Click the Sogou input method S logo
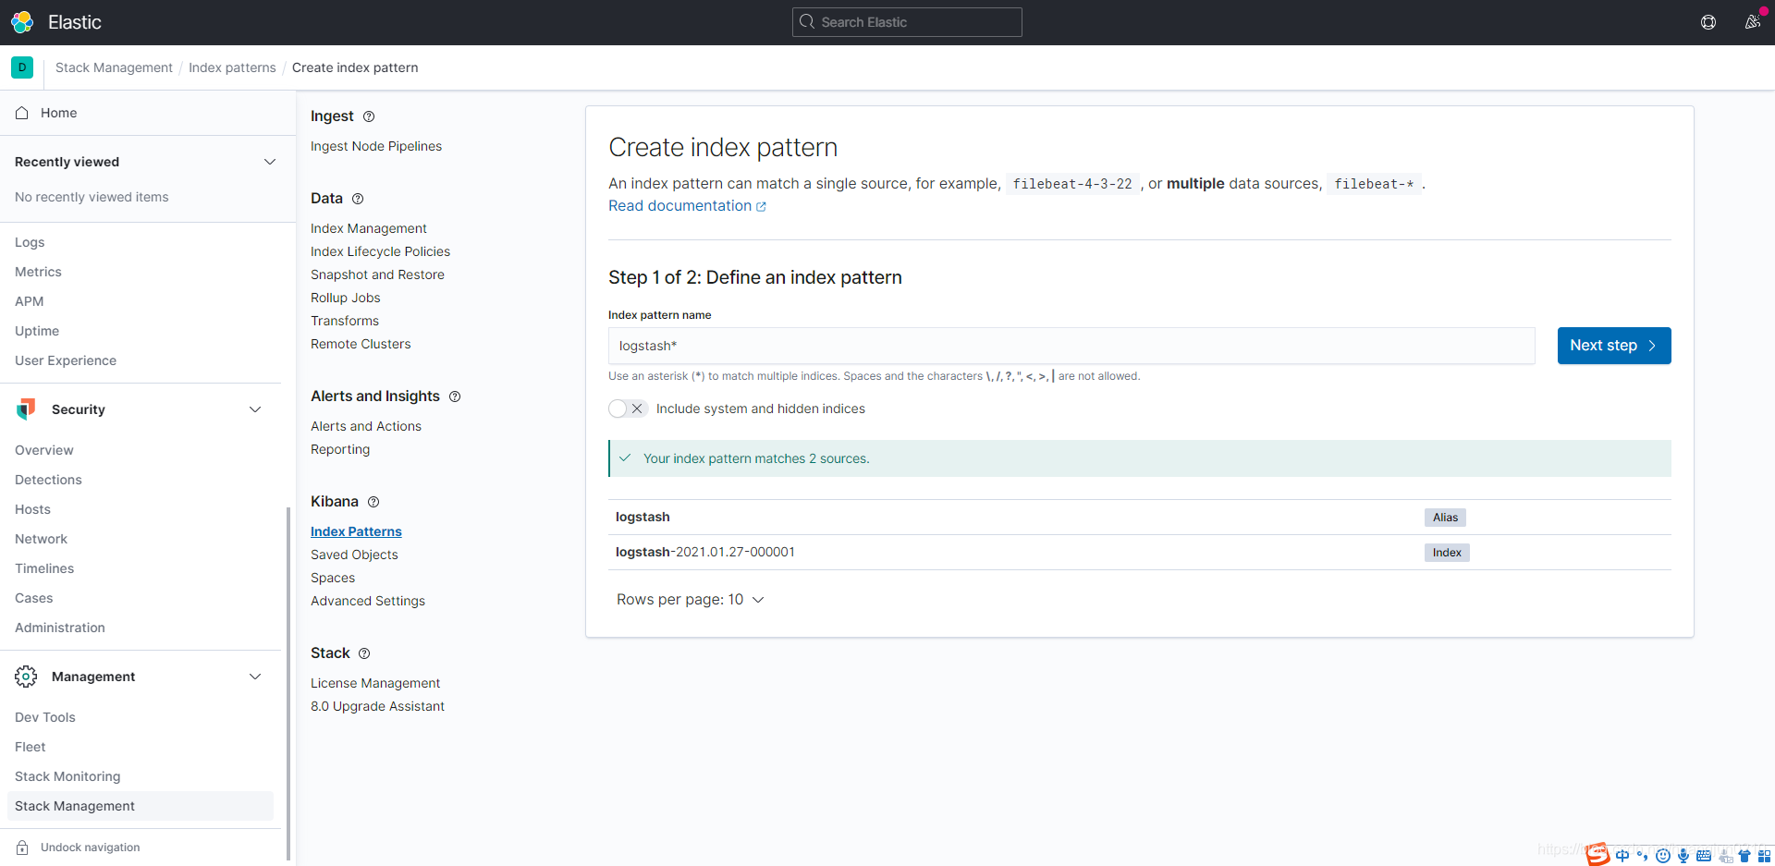 (1598, 854)
